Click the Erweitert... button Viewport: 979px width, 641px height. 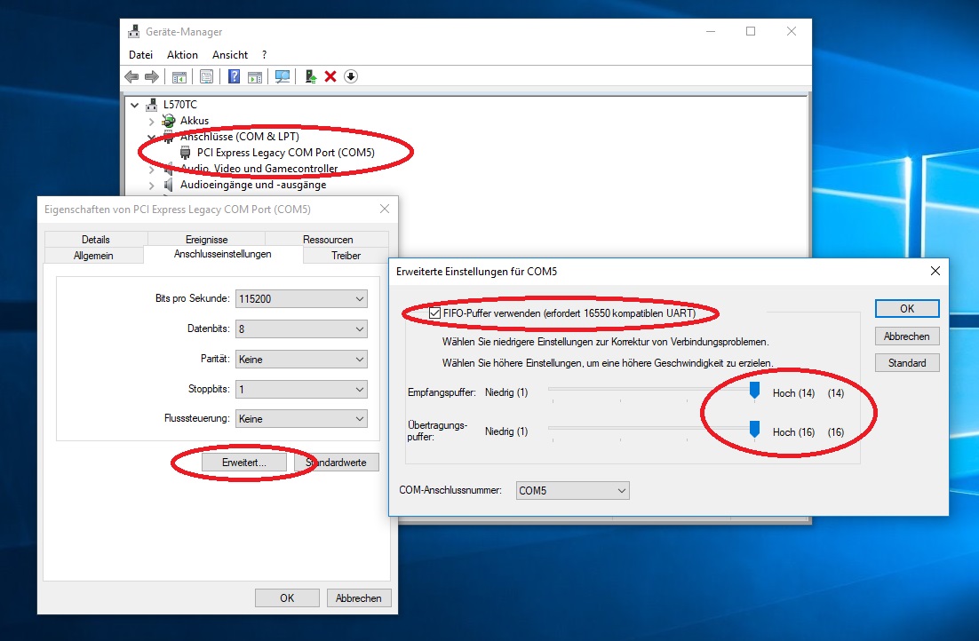244,463
